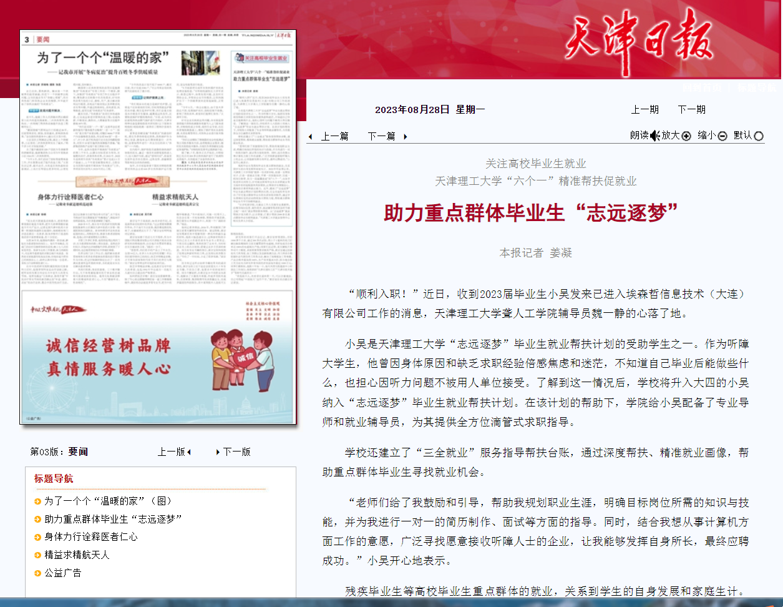Go to next issue 下一期
Image resolution: width=783 pixels, height=607 pixels.
(x=691, y=109)
